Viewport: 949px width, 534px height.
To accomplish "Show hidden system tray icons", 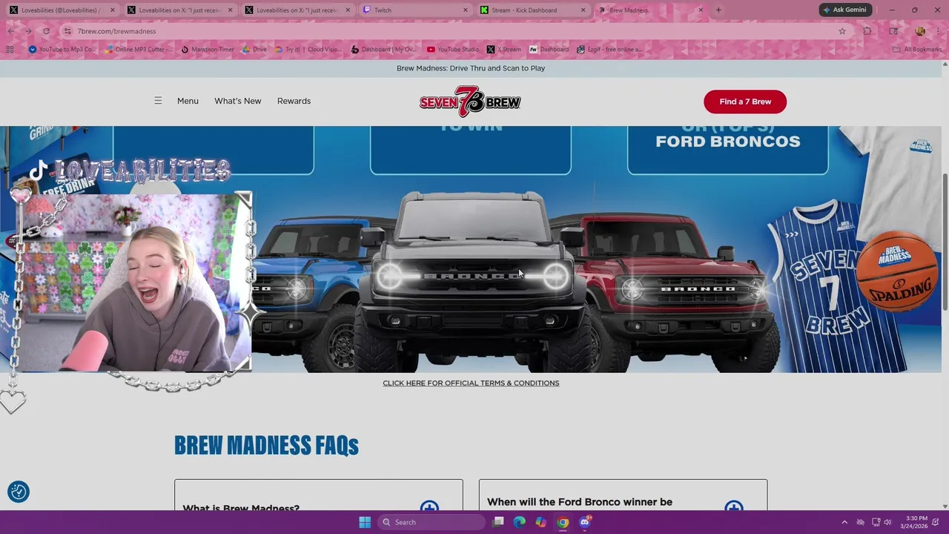I will 844,522.
